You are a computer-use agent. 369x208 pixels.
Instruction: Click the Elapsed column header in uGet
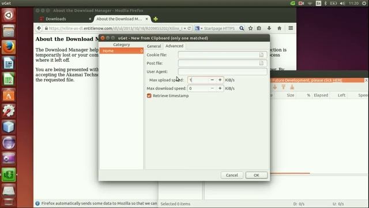[x=321, y=95]
